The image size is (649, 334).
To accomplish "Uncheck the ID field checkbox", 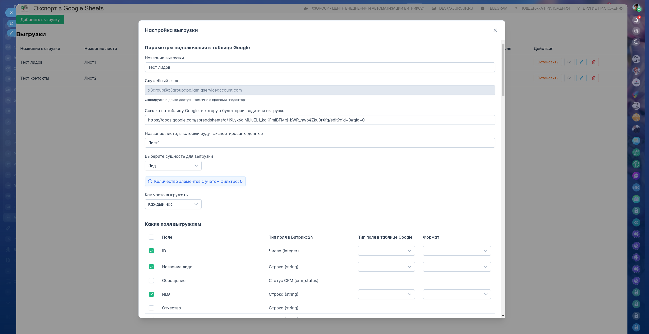I will tap(151, 251).
